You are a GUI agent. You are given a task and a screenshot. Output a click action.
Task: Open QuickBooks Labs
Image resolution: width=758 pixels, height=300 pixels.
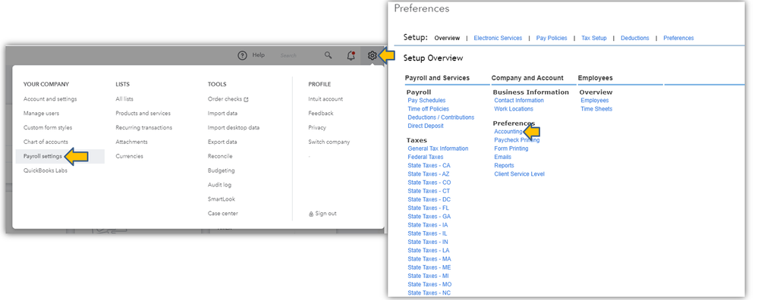[46, 170]
